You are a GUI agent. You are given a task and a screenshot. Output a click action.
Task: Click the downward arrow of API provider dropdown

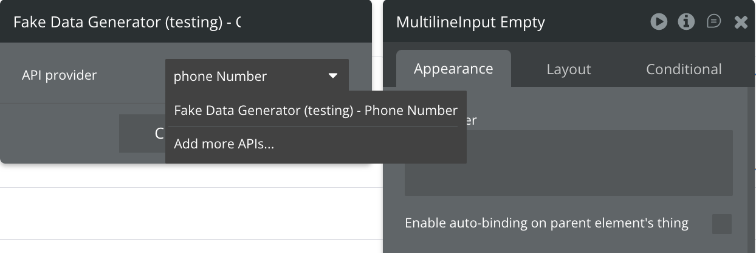tap(332, 76)
